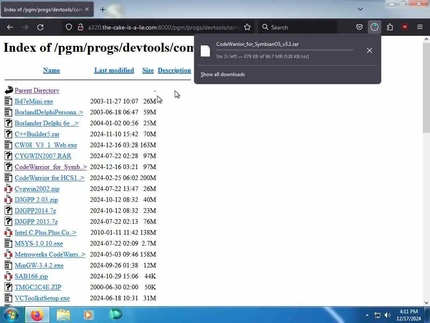The image size is (430, 323).
Task: Open the tracking protection shield icon
Action: (69, 27)
